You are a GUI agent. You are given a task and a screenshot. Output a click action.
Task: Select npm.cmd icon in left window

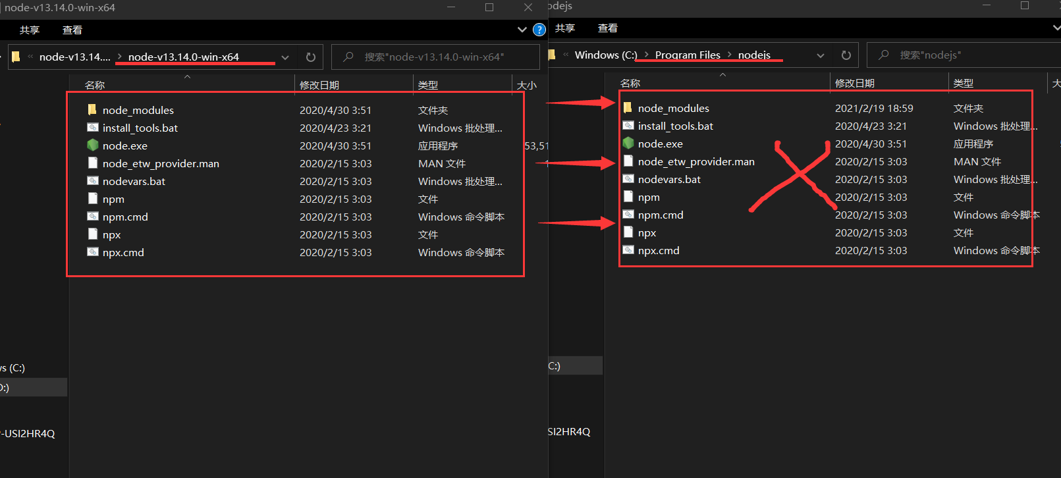click(x=92, y=217)
